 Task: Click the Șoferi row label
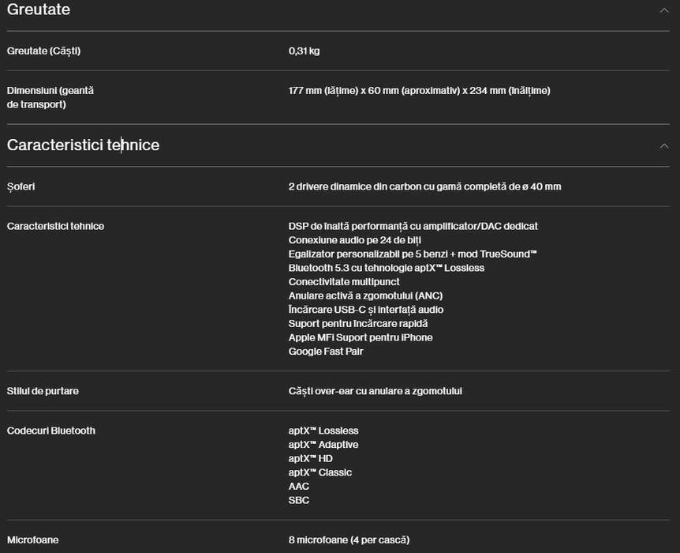(21, 187)
